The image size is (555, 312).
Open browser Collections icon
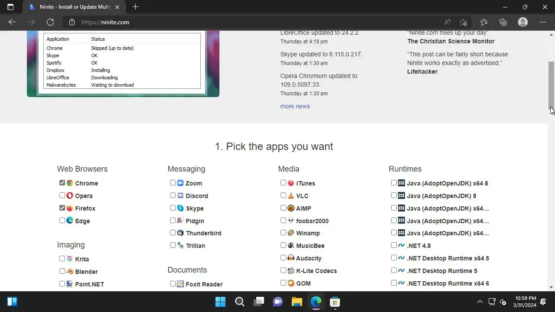pos(503,22)
